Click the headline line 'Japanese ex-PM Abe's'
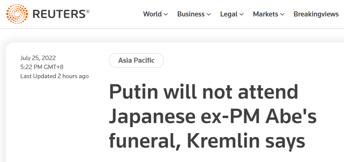 point(213,117)
